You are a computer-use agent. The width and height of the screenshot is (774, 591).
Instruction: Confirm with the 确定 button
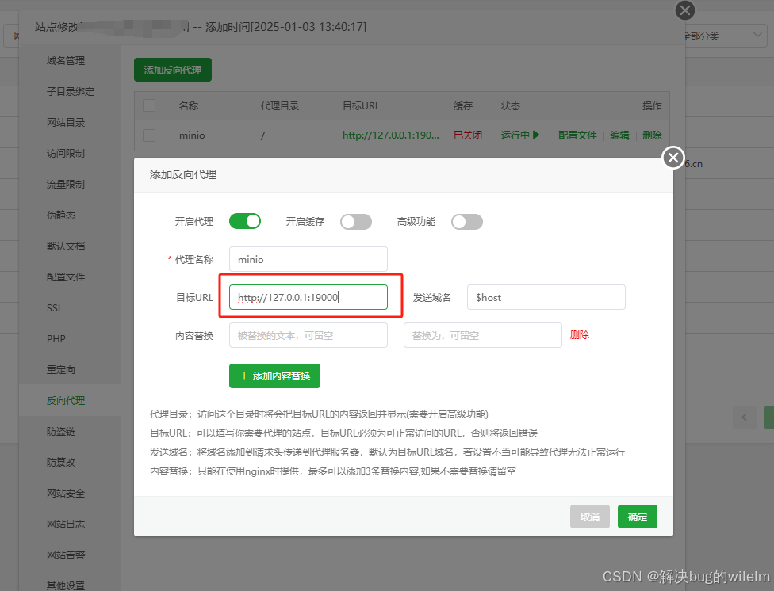click(638, 517)
